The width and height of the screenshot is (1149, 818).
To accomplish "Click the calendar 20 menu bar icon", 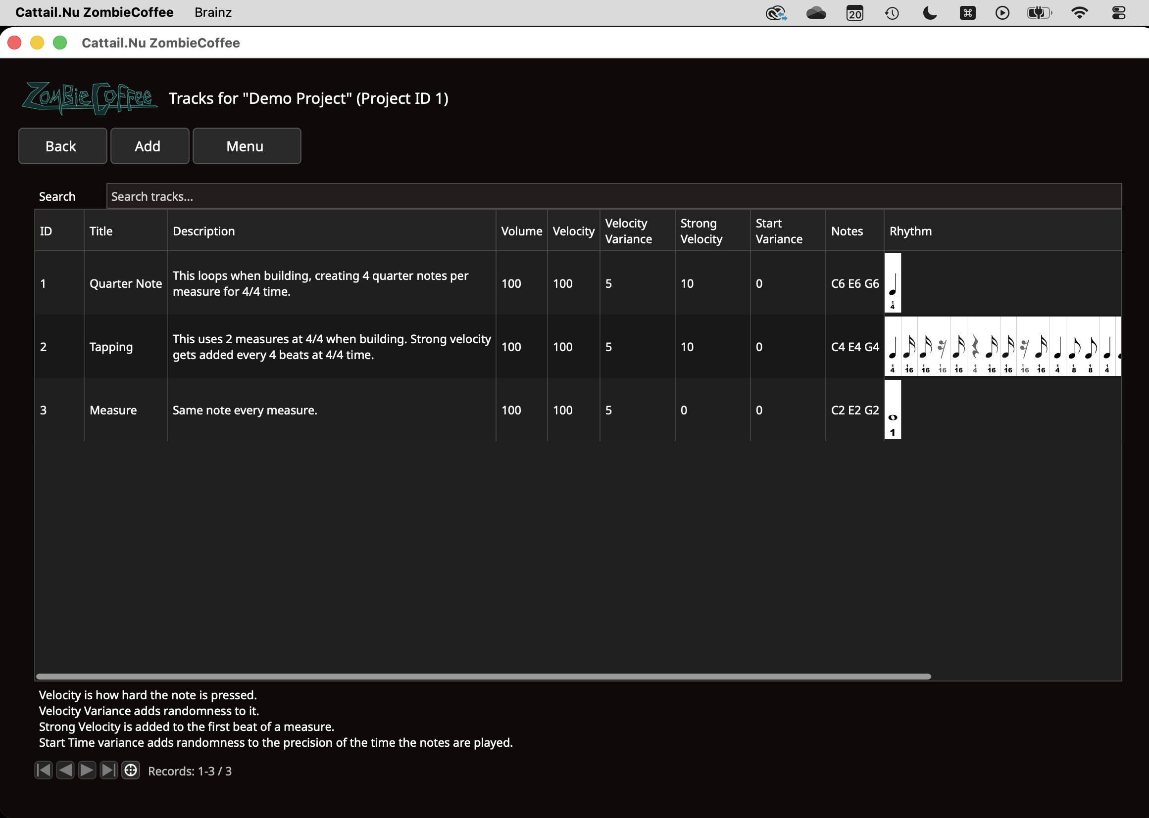I will pos(854,12).
